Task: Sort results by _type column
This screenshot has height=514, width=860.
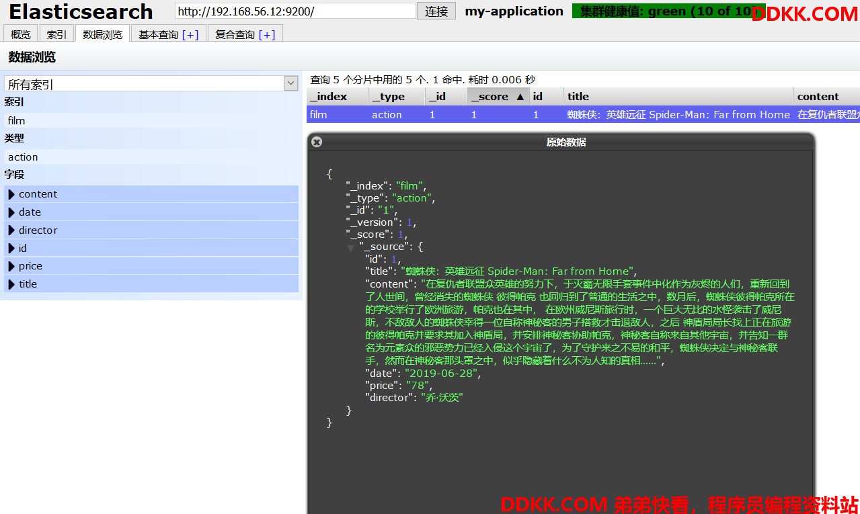Action: click(x=397, y=97)
